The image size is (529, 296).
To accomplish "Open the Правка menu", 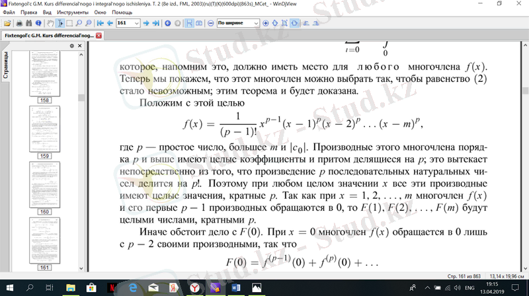I will click(28, 13).
